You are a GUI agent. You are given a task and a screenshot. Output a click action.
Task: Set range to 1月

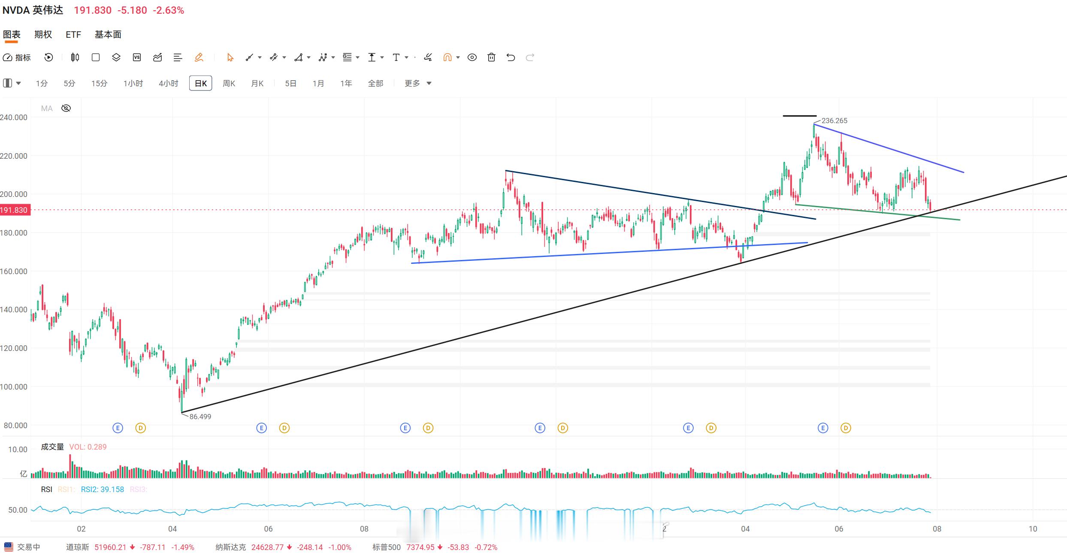pyautogui.click(x=318, y=83)
